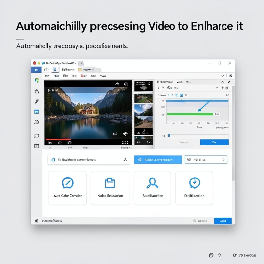This screenshot has height=264, width=264.
Task: Open the underlined second menu item in menu row
Action: (56, 76)
